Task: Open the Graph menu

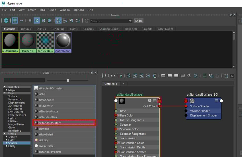Action: (52, 10)
